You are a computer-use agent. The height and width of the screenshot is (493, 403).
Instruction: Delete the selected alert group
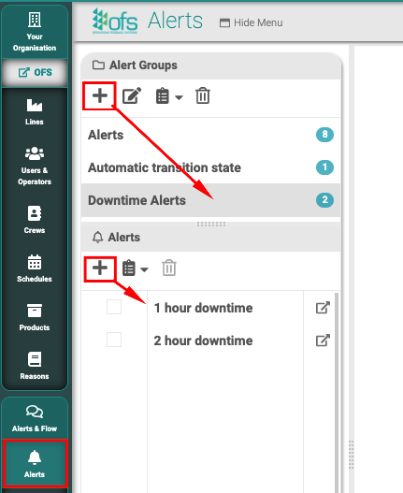[203, 95]
